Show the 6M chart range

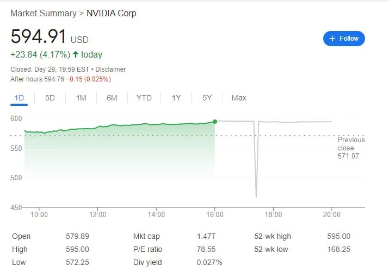pyautogui.click(x=112, y=98)
